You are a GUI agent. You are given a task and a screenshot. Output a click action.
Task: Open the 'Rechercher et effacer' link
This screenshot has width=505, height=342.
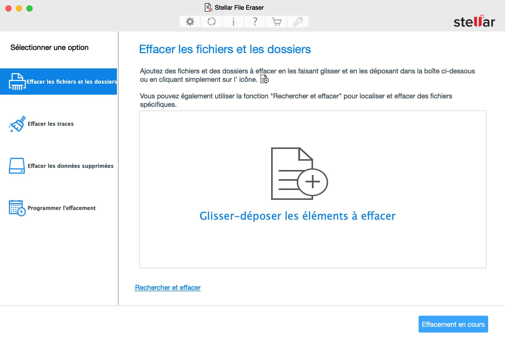coord(168,288)
